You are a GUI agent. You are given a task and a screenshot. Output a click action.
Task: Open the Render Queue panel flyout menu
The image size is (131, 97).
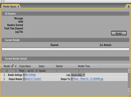pos(129,6)
